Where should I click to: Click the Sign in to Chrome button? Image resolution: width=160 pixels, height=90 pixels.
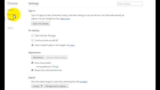[x=40, y=23]
